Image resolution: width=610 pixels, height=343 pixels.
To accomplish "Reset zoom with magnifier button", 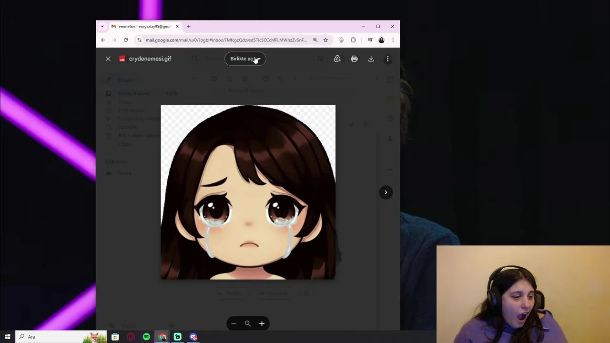I will (248, 323).
